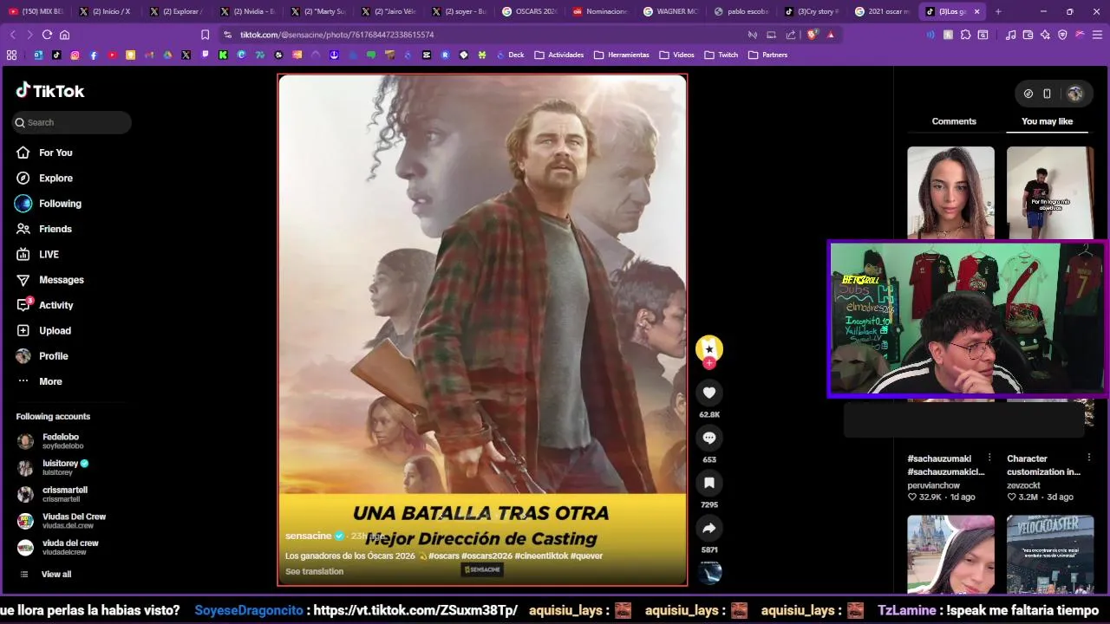Open the Brave wallet icon
1110x624 pixels.
[x=1028, y=35]
